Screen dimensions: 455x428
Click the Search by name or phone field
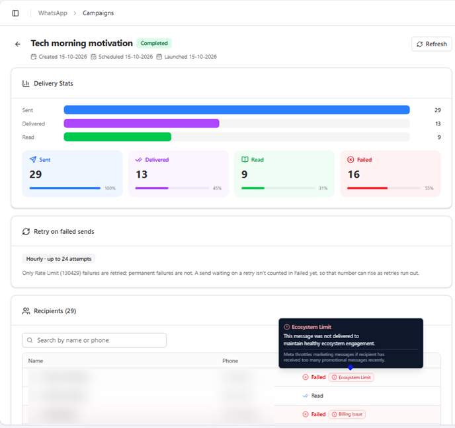[95, 340]
